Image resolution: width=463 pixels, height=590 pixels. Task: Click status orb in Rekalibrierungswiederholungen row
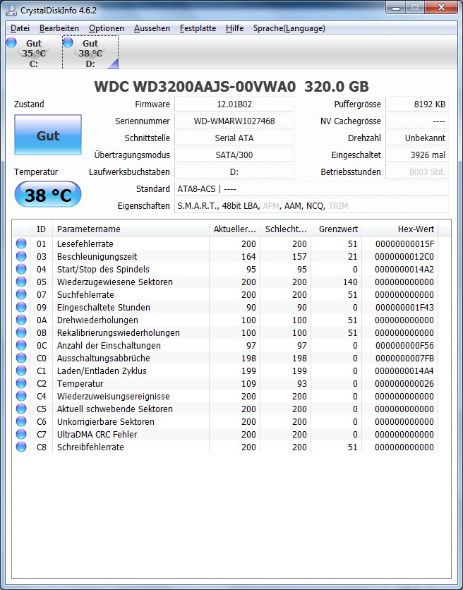coord(21,332)
